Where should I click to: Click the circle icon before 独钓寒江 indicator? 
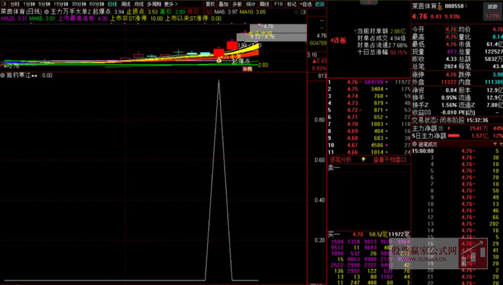(3, 76)
